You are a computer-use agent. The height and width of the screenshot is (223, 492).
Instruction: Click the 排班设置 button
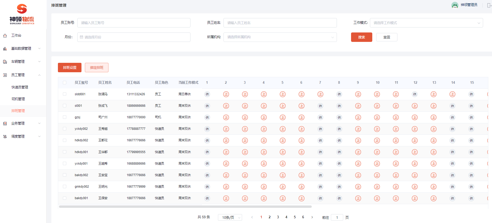pyautogui.click(x=70, y=68)
